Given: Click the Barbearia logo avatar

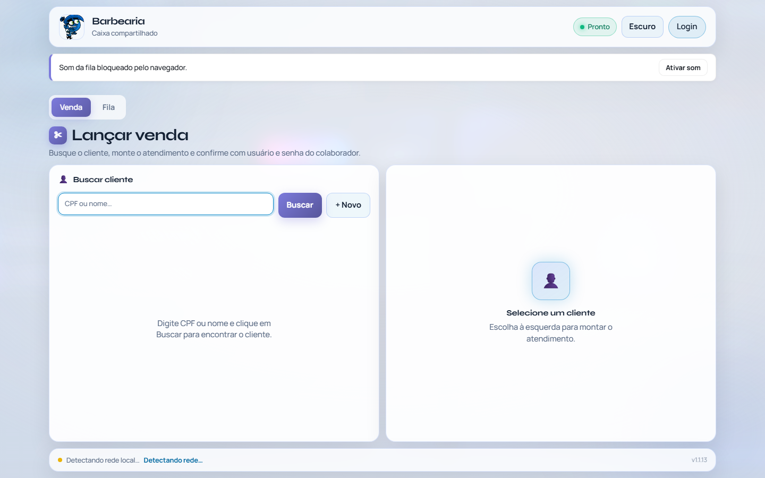Looking at the screenshot, I should pyautogui.click(x=72, y=27).
